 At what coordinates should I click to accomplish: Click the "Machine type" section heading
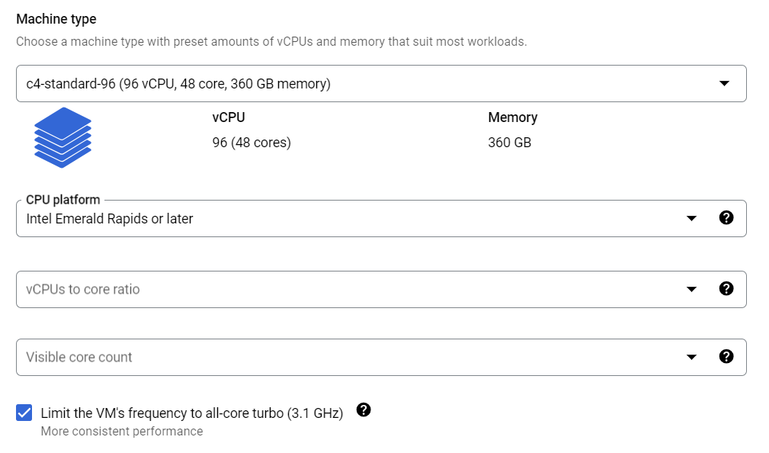pyautogui.click(x=56, y=18)
